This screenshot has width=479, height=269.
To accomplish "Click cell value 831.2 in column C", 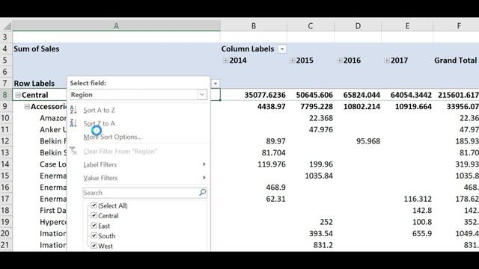I will [323, 245].
